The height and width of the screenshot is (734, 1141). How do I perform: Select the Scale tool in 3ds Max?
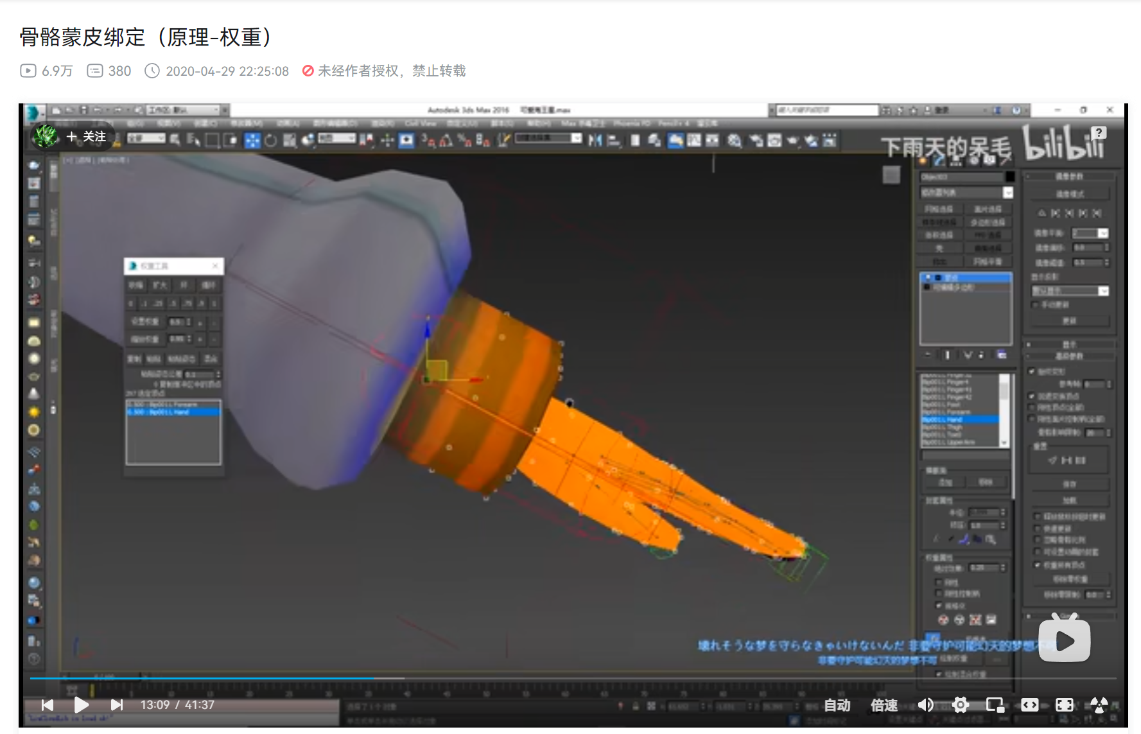coord(290,140)
